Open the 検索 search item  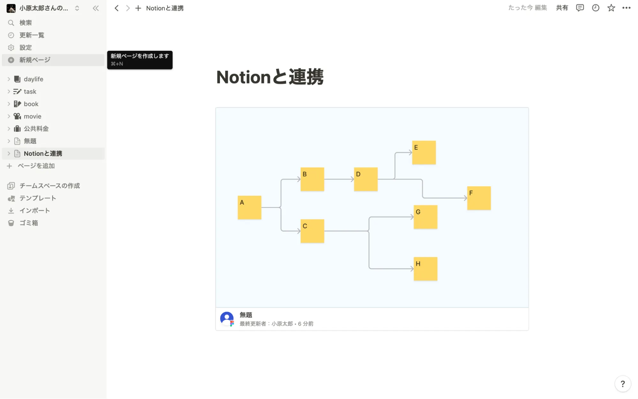click(x=53, y=23)
